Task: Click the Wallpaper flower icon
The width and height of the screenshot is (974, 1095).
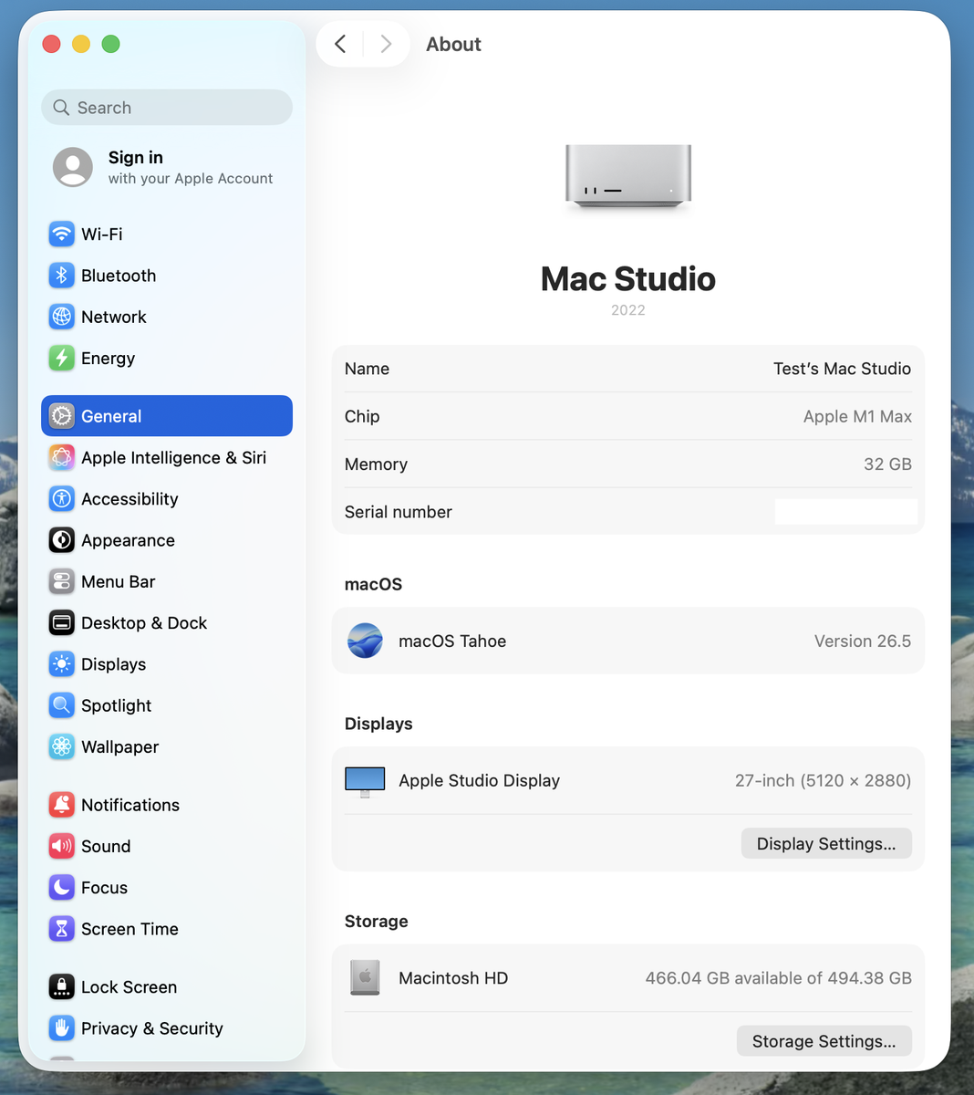Action: click(61, 746)
